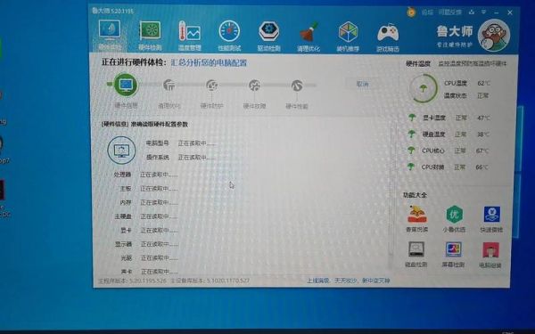Screen dimensions: 535x334
Task: Click the 主板 row
Action: pyautogui.click(x=149, y=189)
